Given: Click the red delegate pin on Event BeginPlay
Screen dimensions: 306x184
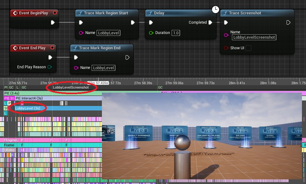Looking at the screenshot, I should coord(55,13).
